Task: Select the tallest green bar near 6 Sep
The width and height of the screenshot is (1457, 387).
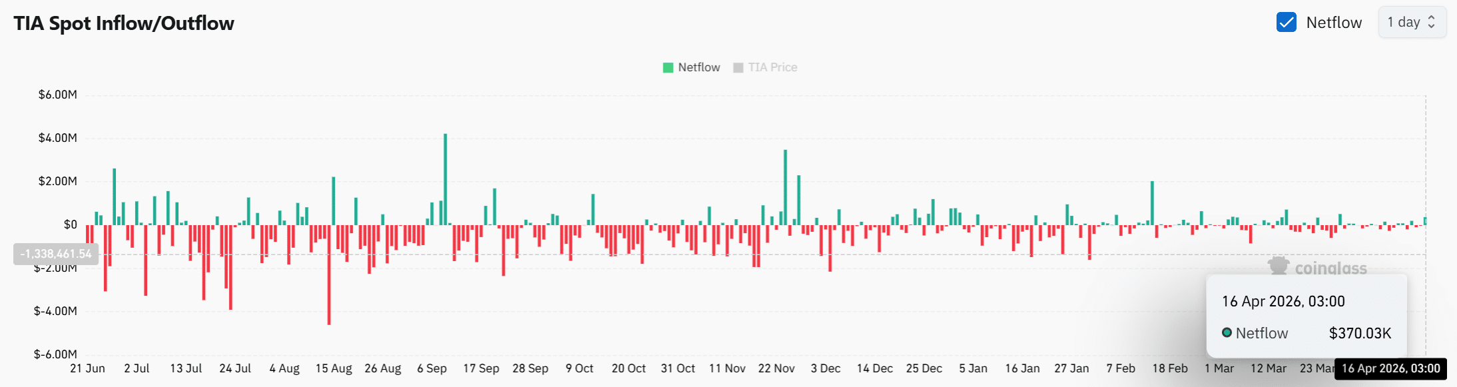Action: point(445,179)
